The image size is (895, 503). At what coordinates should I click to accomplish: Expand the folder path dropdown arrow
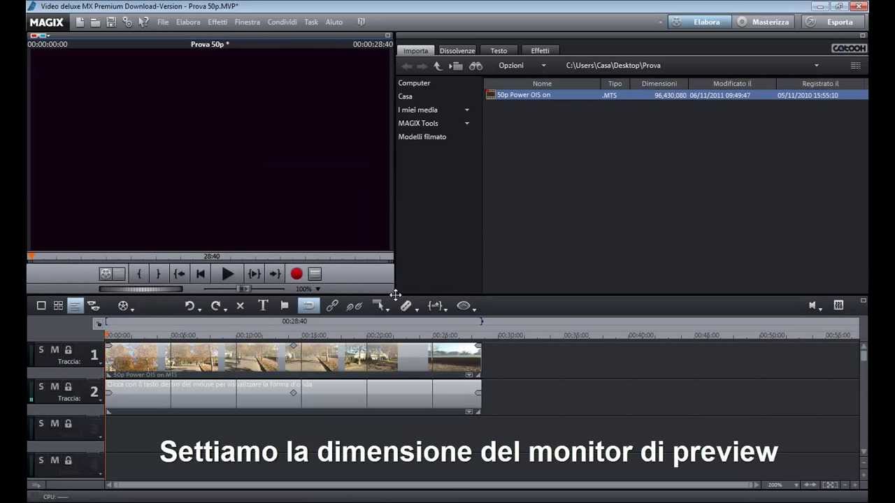[x=816, y=66]
